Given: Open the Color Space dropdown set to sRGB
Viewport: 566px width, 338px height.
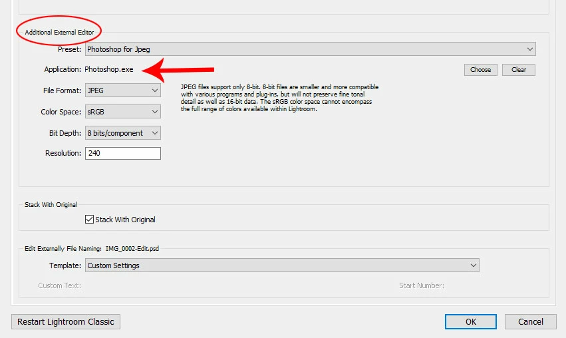Looking at the screenshot, I should click(x=123, y=112).
